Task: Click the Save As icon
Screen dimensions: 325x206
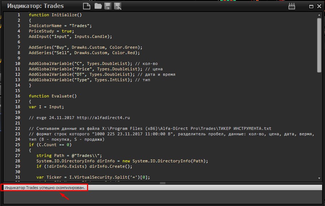Action: tap(118, 6)
